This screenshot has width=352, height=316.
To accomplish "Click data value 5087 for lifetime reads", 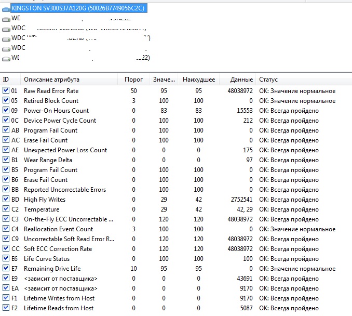I will (246, 308).
